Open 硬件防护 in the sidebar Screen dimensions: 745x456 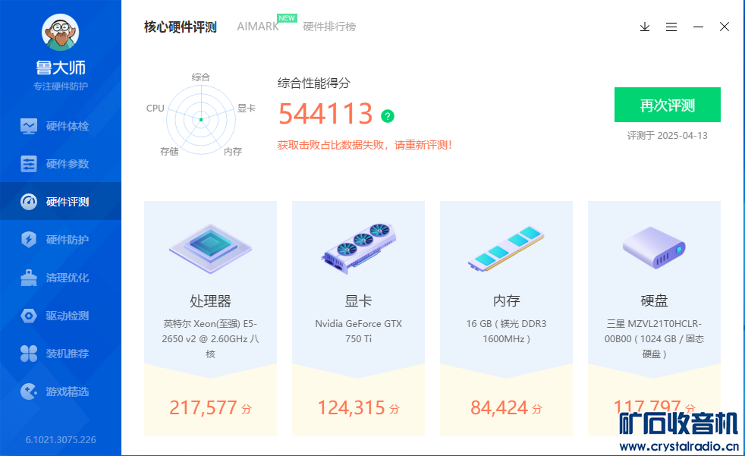click(x=61, y=240)
